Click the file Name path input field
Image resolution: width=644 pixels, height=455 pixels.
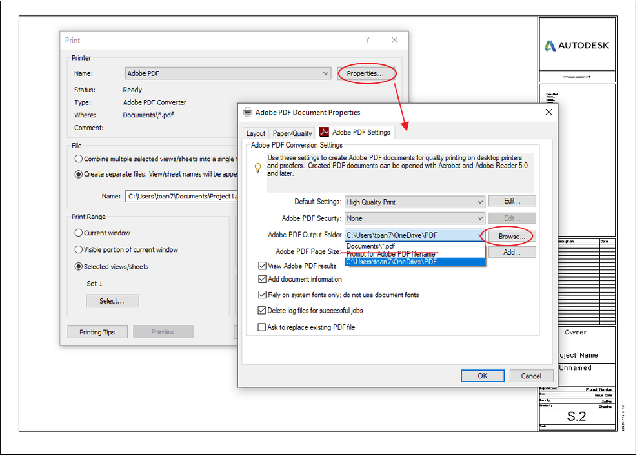point(181,196)
